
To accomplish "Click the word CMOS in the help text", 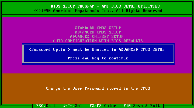I will click(x=145, y=88).
